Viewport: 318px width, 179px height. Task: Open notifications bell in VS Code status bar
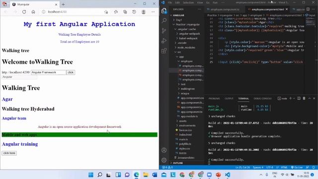click(x=314, y=168)
